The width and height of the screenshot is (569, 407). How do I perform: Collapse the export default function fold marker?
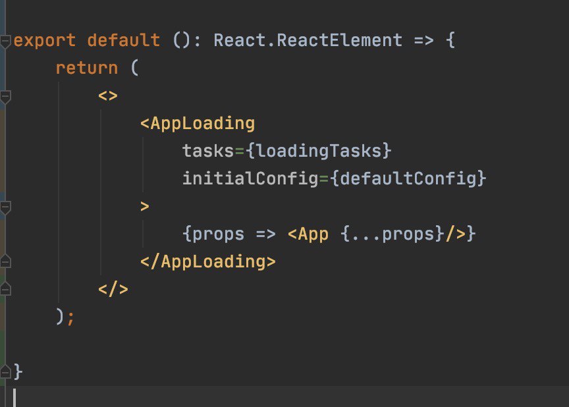click(x=5, y=41)
